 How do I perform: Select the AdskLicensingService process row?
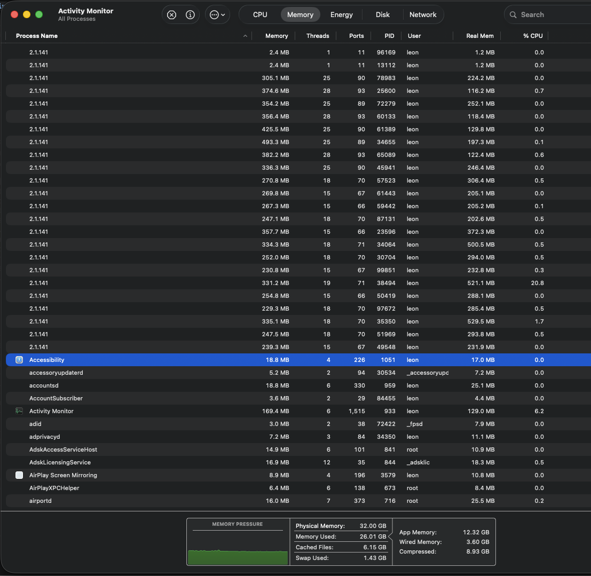[x=298, y=462]
